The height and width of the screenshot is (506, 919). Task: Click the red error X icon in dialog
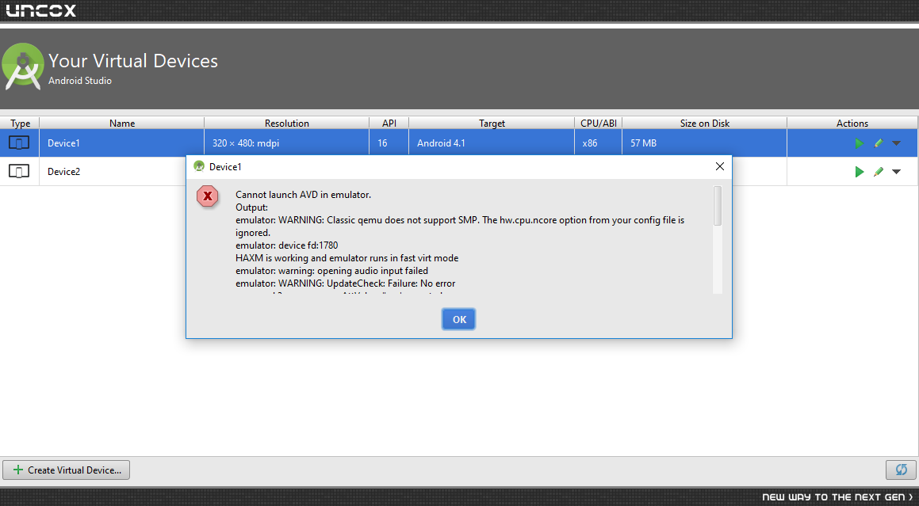208,196
